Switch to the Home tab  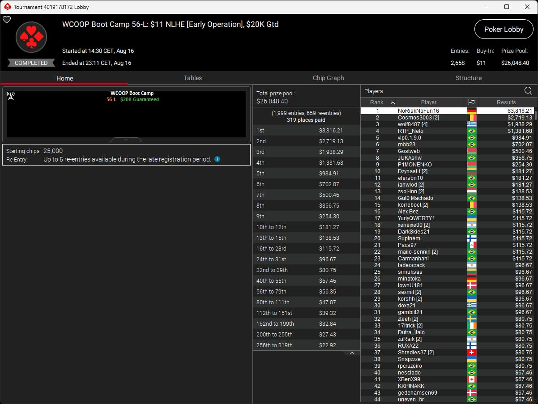pos(64,78)
